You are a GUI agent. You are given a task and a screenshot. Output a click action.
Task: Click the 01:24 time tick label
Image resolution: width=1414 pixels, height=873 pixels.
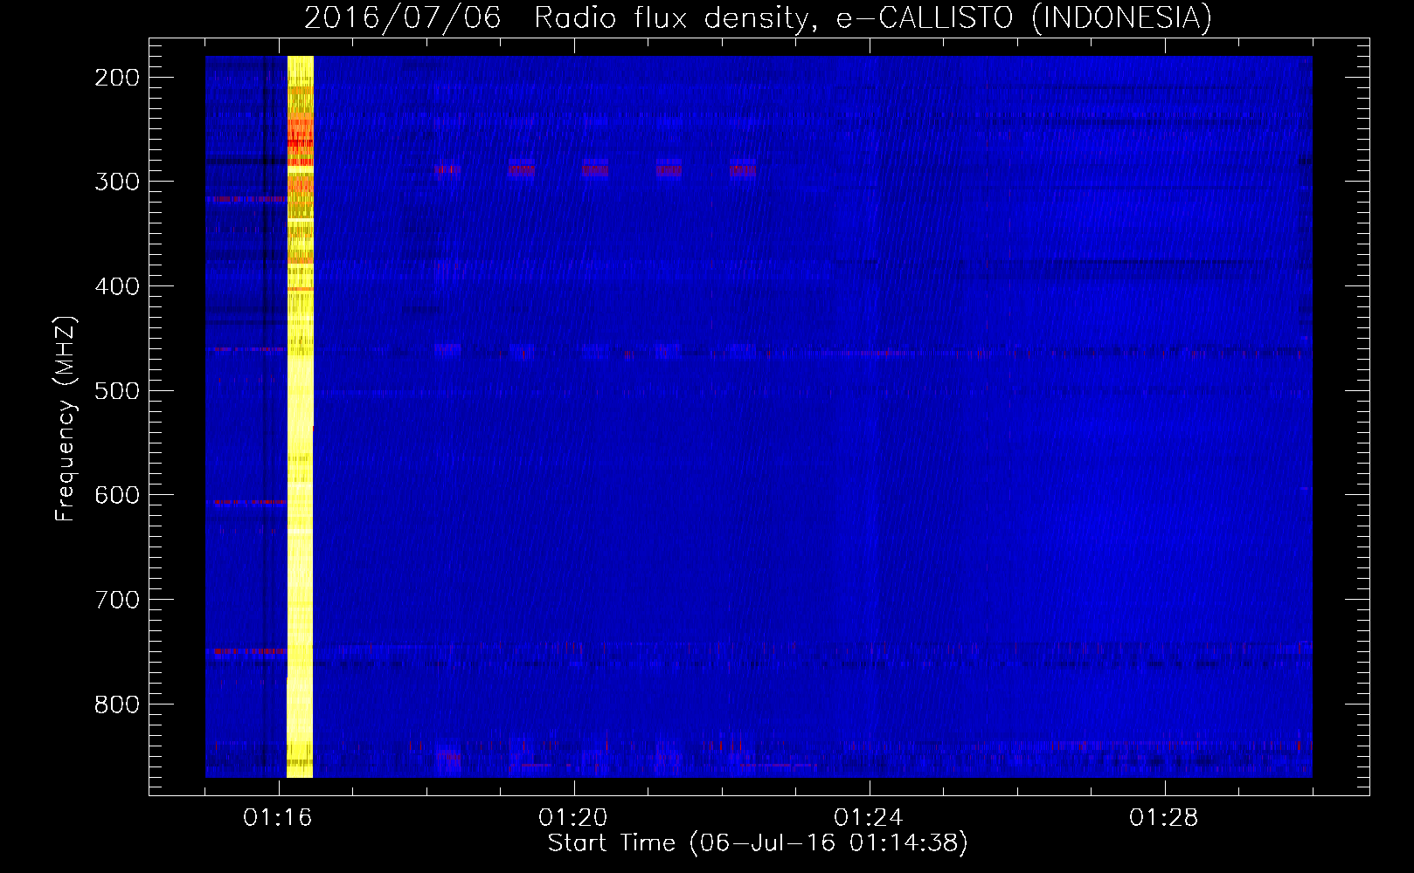point(869,818)
